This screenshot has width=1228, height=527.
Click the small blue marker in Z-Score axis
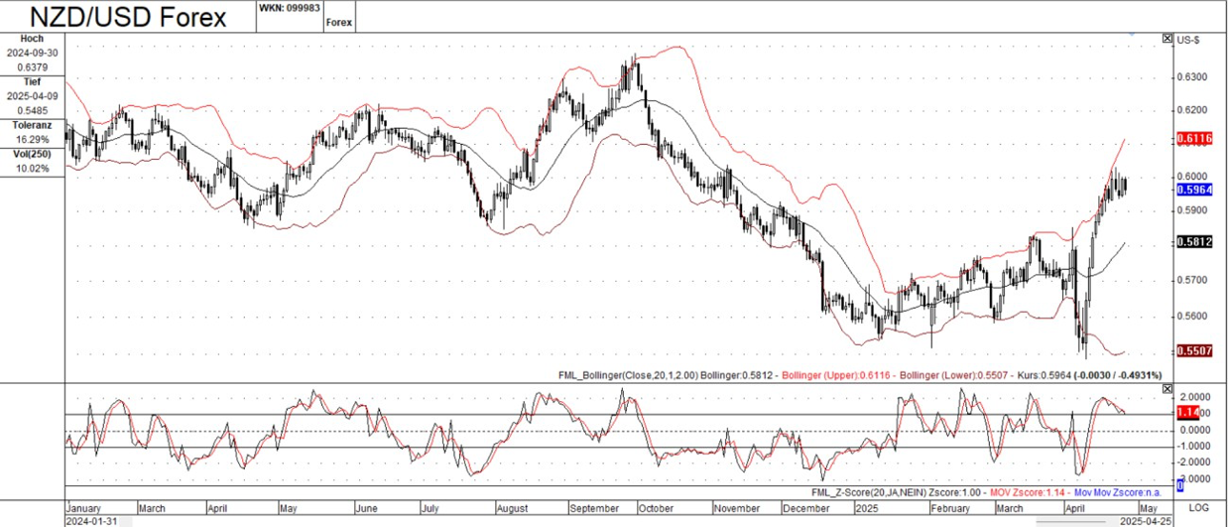coord(1180,484)
